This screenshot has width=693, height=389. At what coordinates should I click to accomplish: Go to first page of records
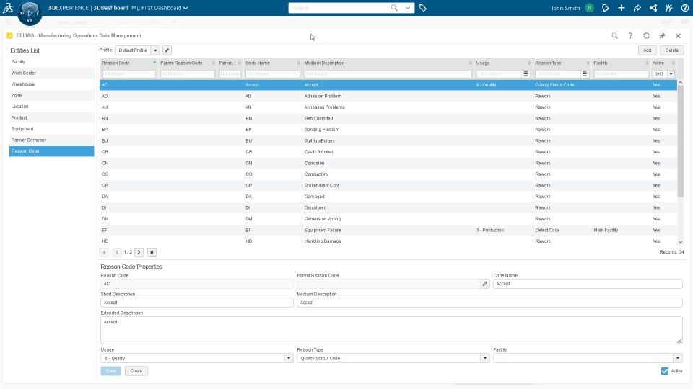(104, 252)
